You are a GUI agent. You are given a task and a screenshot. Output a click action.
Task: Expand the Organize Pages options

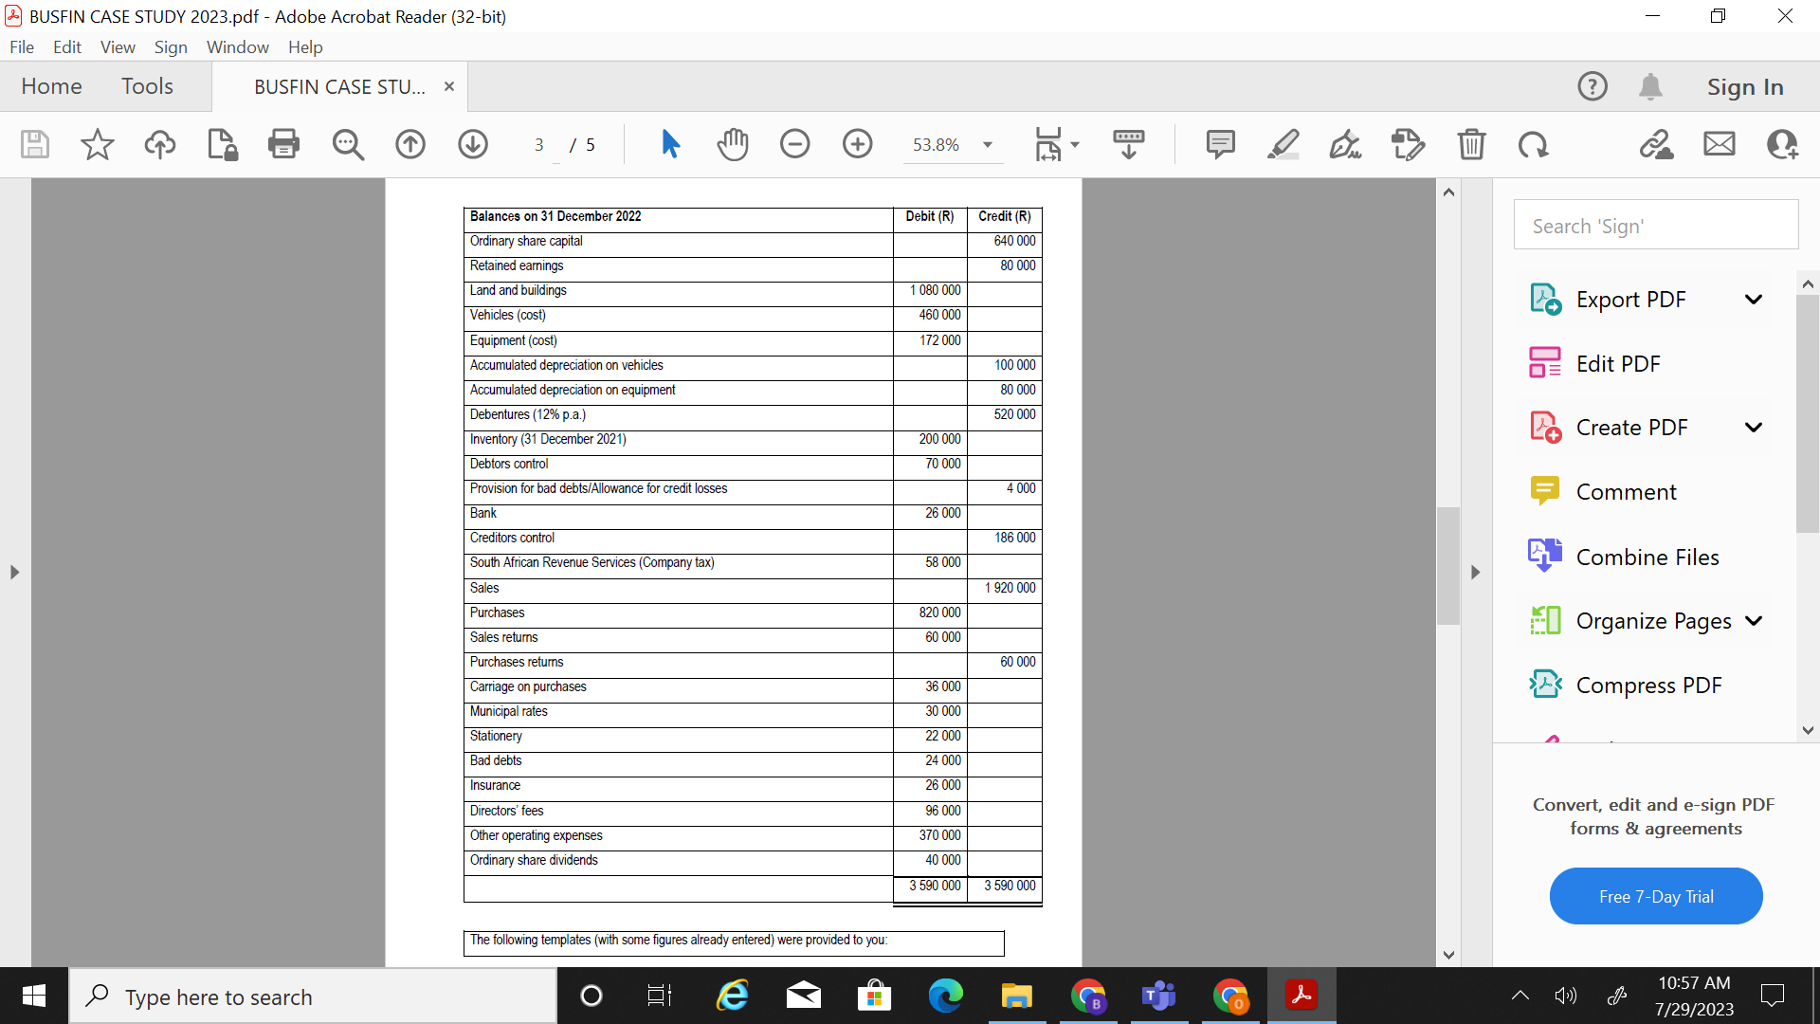[x=1756, y=621]
